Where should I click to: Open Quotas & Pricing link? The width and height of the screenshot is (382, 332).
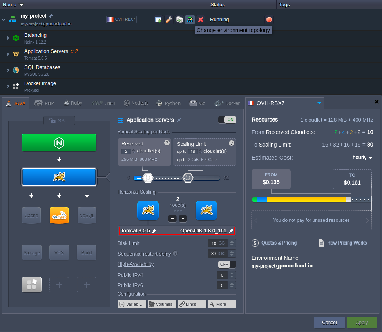pyautogui.click(x=279, y=243)
